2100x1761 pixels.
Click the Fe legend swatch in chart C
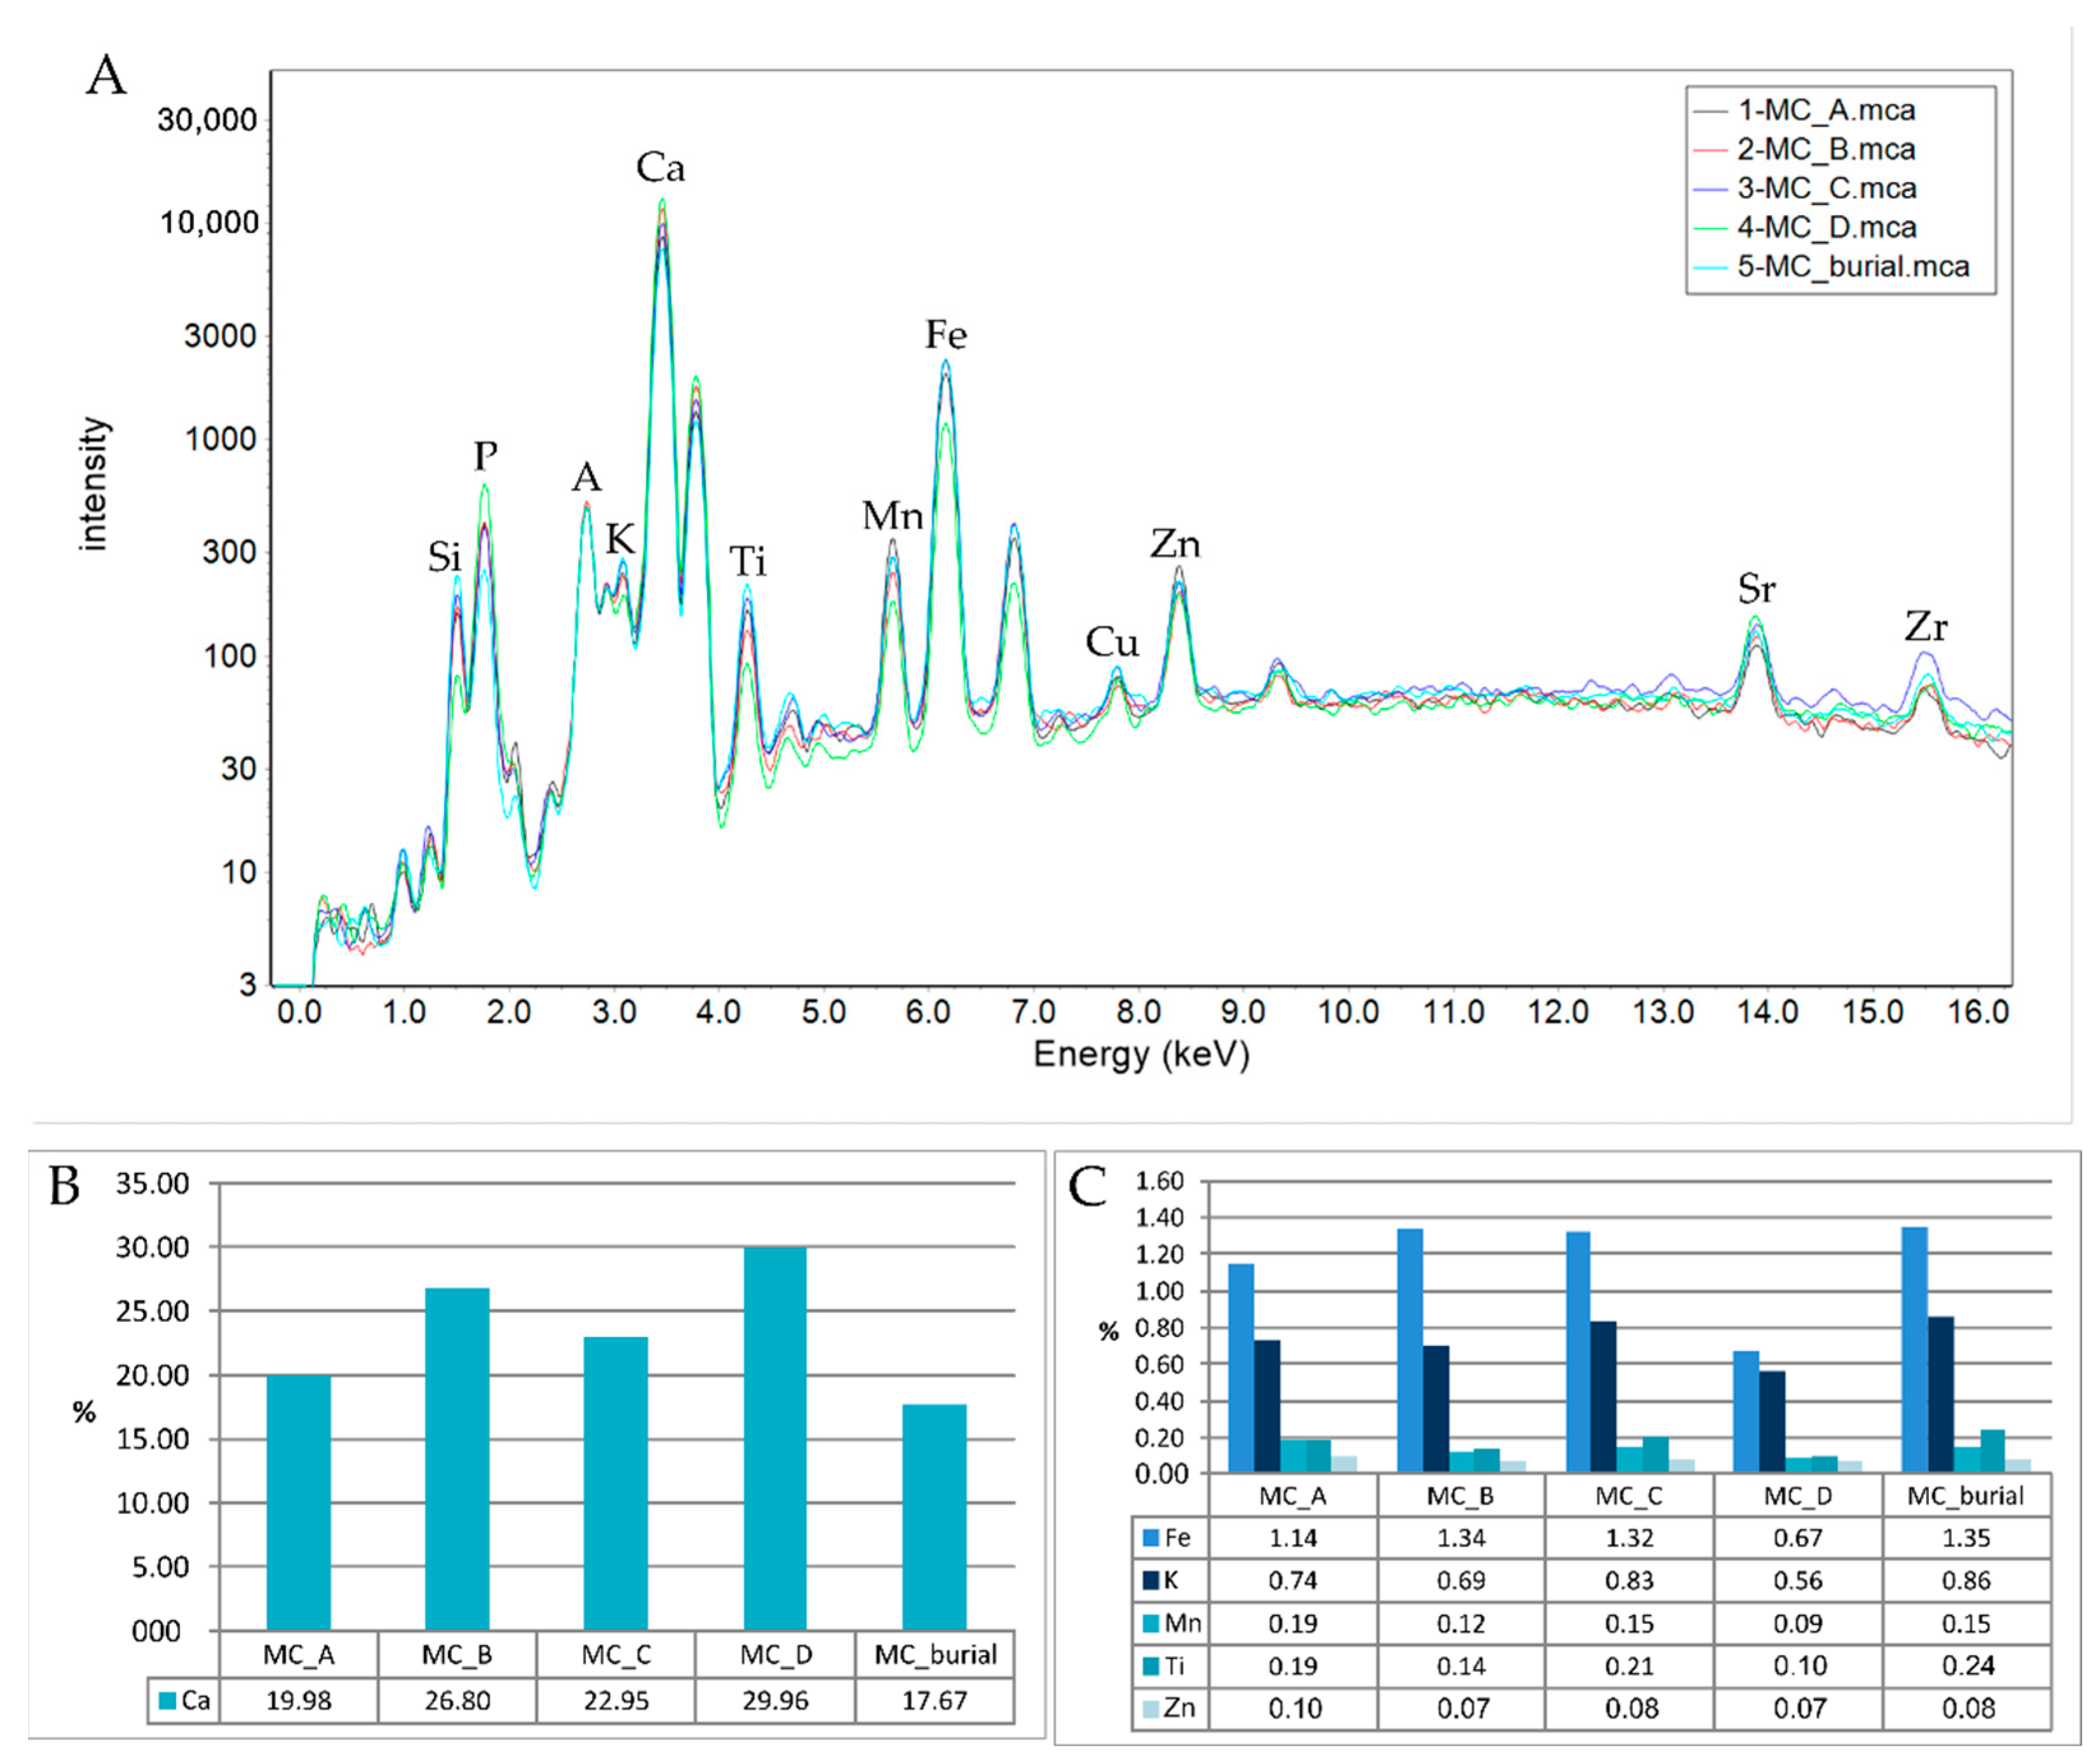click(1150, 1538)
